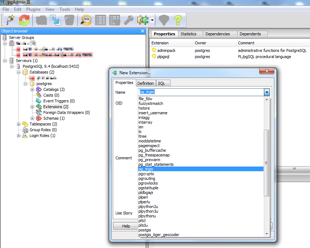
Task: Click the view data grid icon
Action: coord(101,20)
